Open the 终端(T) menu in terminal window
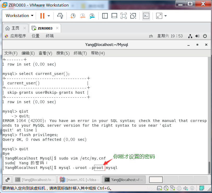The width and height of the screenshot is (212, 193). (x=80, y=53)
